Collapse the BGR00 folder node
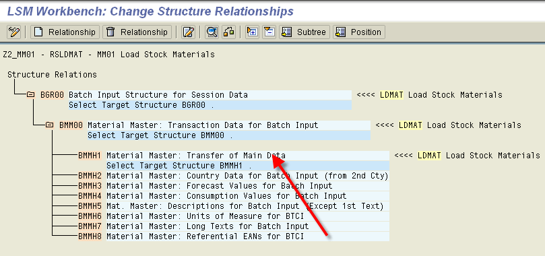 pos(30,95)
